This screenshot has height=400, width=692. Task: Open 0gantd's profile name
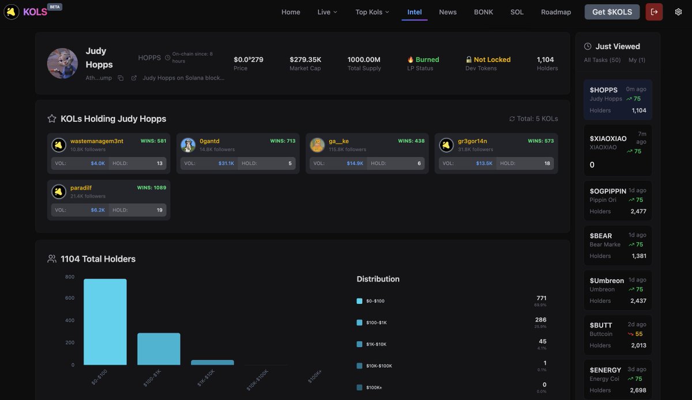pos(209,141)
